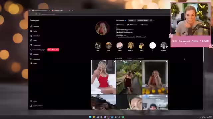Select the second browser tab
Viewport: 213px width, 119px height.
tap(61, 10)
